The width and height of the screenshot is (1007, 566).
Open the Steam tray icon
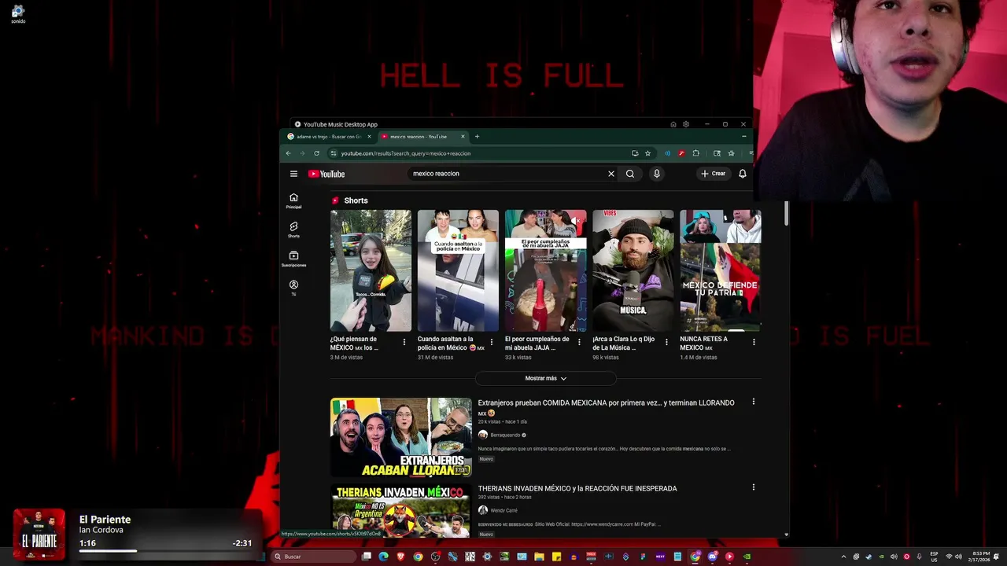point(869,557)
